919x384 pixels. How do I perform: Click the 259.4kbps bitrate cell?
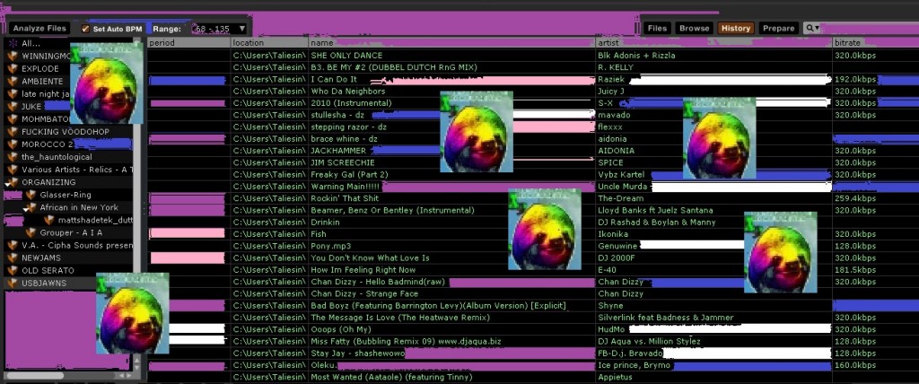click(854, 198)
